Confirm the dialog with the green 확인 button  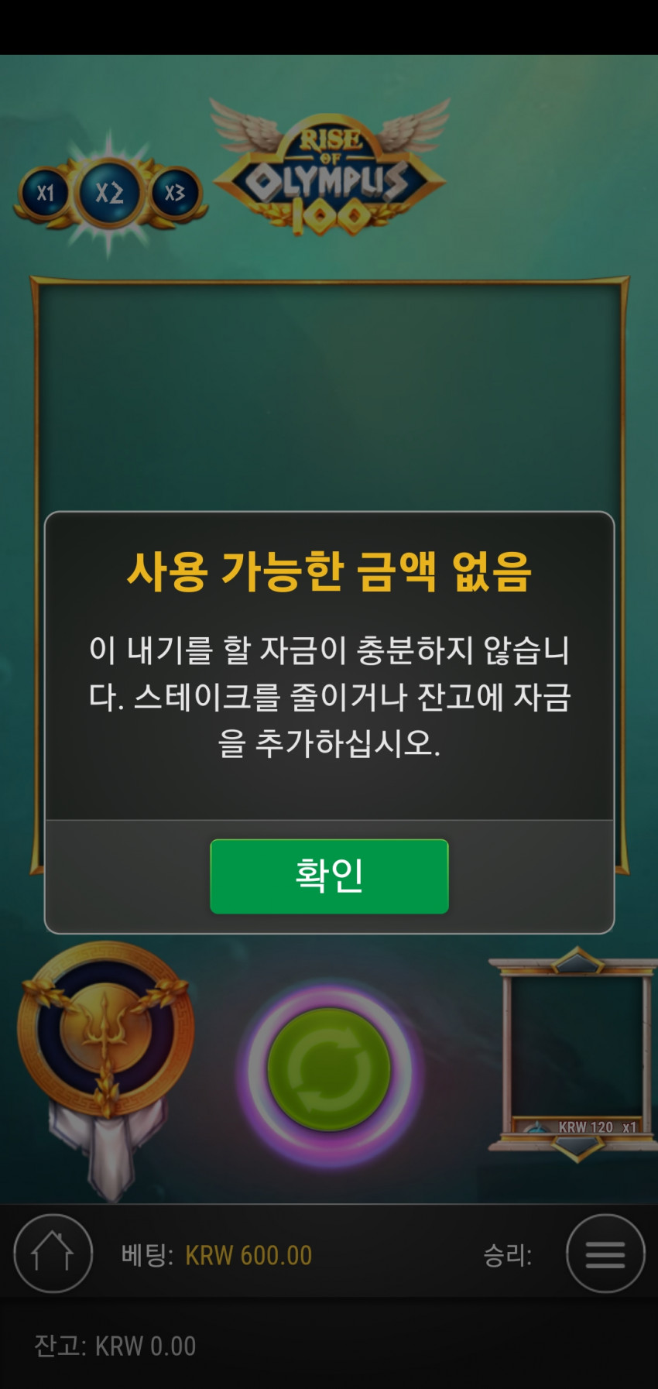point(329,876)
